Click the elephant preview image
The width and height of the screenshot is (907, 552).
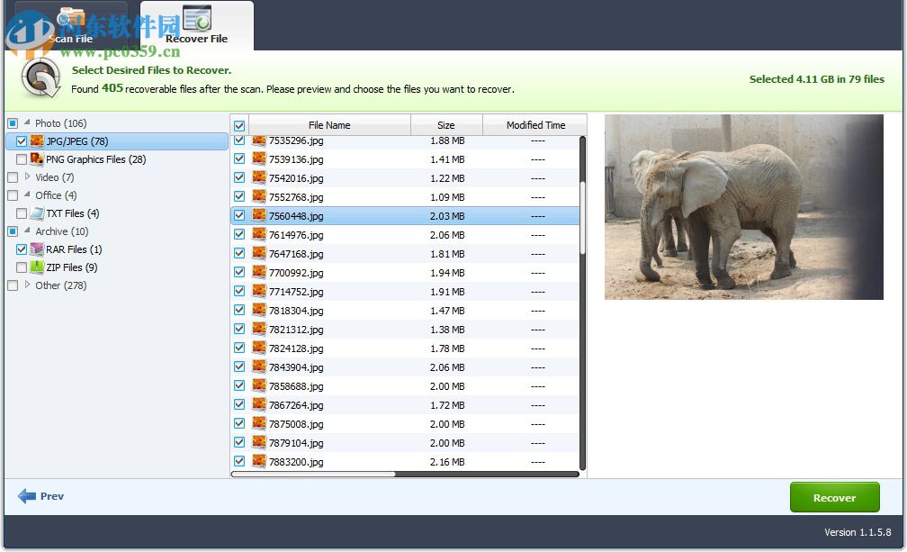pyautogui.click(x=744, y=207)
